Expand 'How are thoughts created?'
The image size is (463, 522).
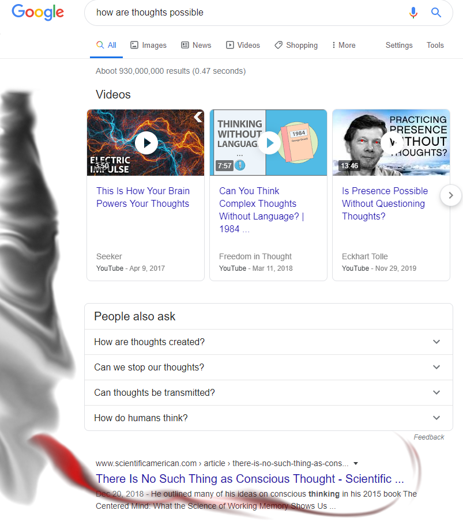coord(269,342)
